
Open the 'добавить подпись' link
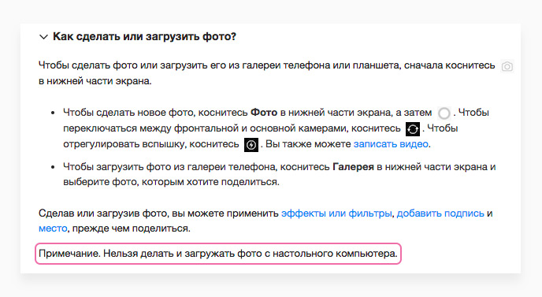[440, 213]
